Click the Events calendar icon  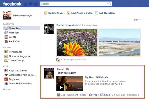point(6,37)
